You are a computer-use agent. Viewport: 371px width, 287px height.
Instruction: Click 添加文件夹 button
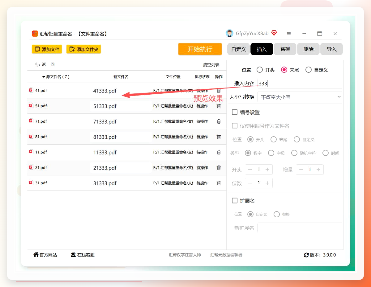tap(83, 49)
